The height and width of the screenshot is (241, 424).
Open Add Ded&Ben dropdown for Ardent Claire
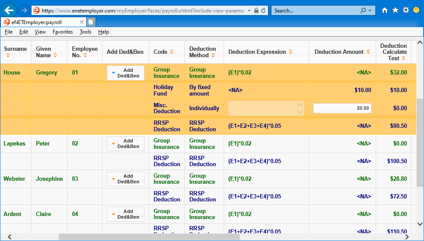[x=125, y=214]
